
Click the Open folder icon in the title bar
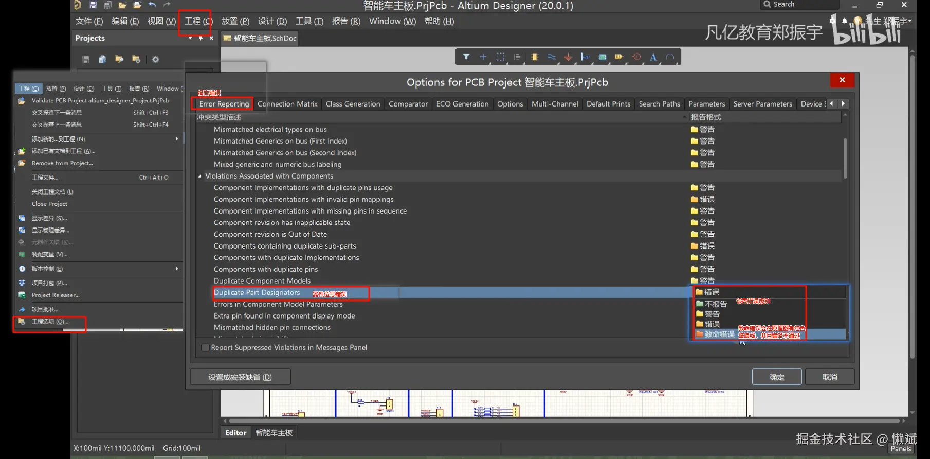pos(122,5)
